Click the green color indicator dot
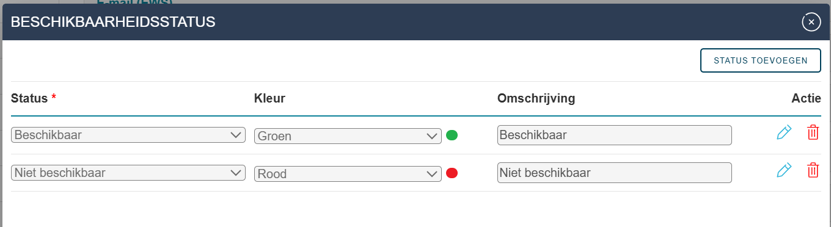This screenshot has height=227, width=831. [x=452, y=135]
